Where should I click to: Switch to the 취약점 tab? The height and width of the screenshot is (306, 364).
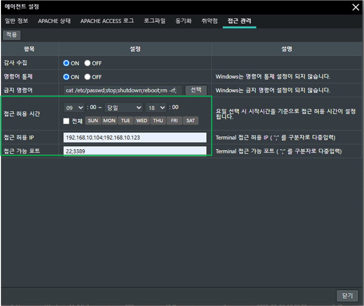(209, 21)
